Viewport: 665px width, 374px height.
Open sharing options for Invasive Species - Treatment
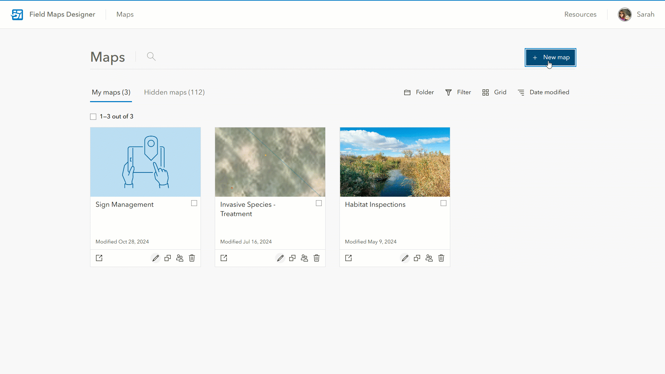click(x=304, y=258)
